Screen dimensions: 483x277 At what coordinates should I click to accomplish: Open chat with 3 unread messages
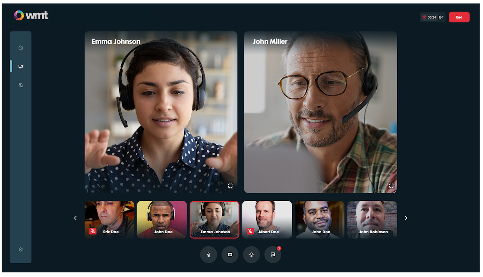coord(273,255)
